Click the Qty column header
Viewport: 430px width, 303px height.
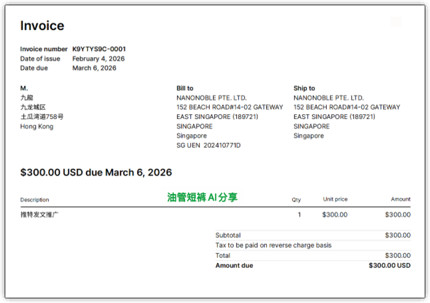[x=296, y=200]
